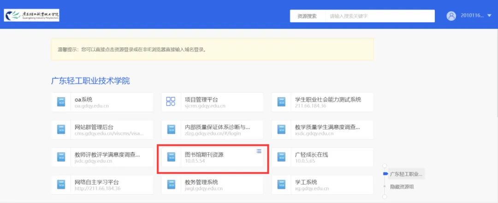Click the user avatar icon
Viewport: 498px width, 203px height.
[x=451, y=16]
